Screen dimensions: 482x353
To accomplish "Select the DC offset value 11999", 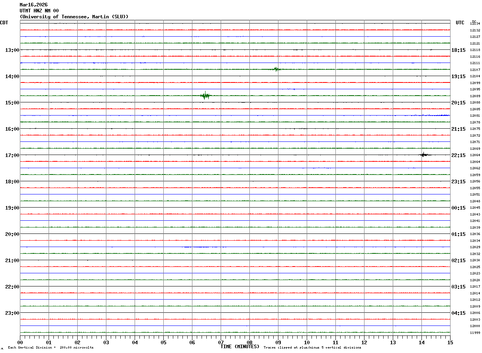I will coord(475,333).
